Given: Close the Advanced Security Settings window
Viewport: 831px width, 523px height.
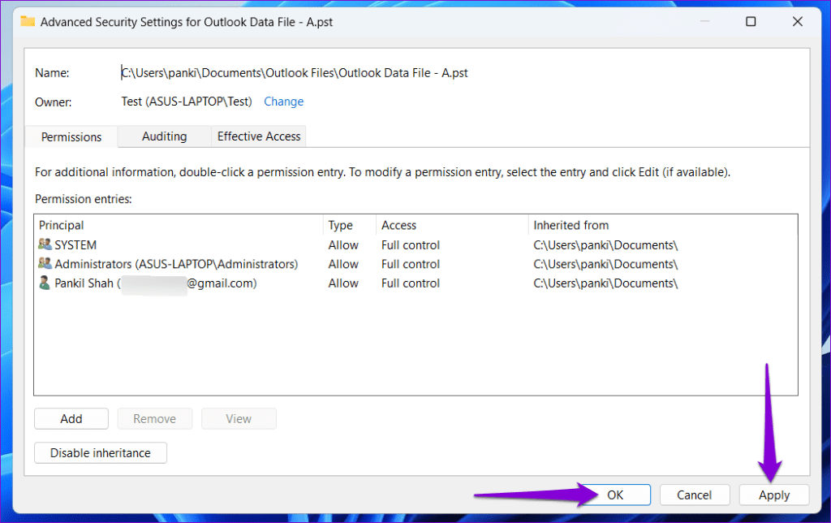Looking at the screenshot, I should [x=797, y=22].
